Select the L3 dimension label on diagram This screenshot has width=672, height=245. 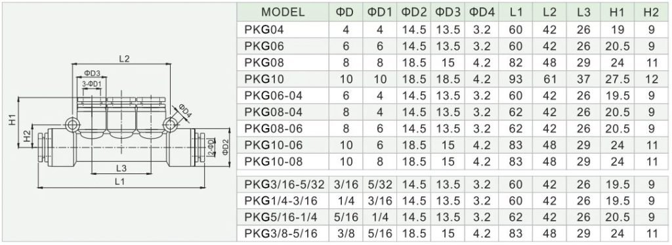[121, 167]
